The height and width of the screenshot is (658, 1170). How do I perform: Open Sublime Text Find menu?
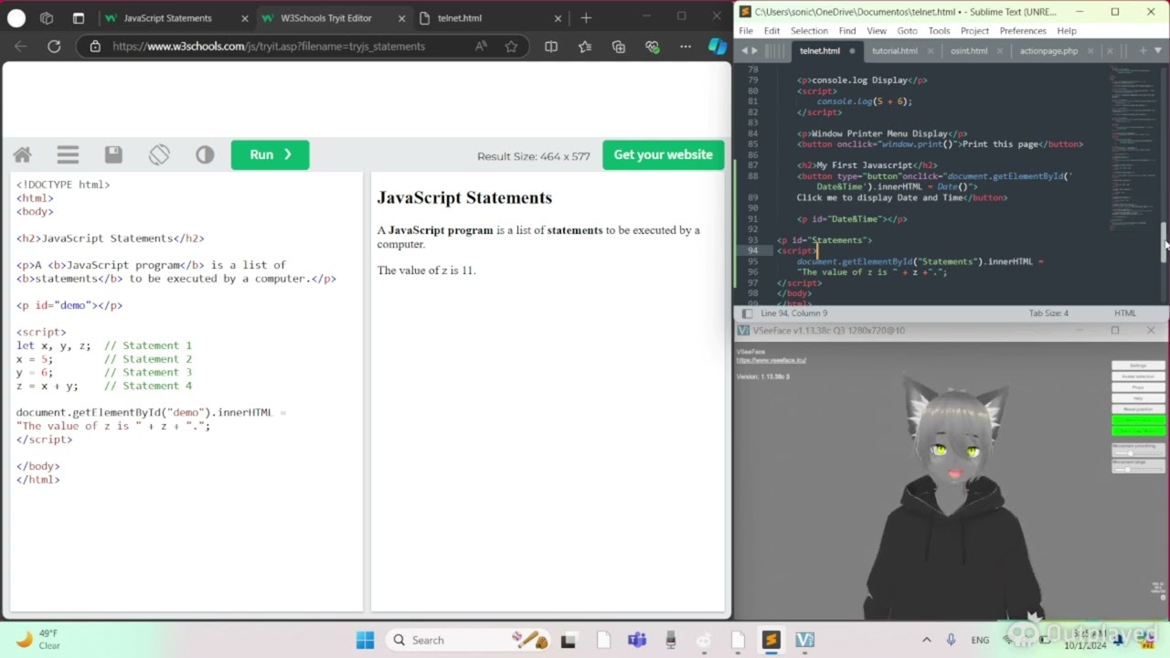tap(847, 30)
